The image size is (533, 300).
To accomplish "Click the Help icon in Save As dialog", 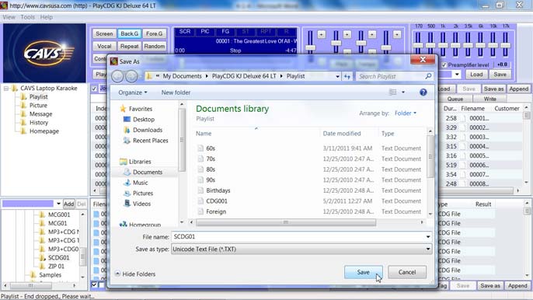I will 423,92.
